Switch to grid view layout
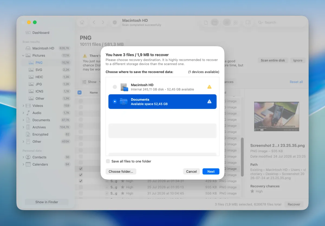The height and width of the screenshot is (226, 325). 236,23
